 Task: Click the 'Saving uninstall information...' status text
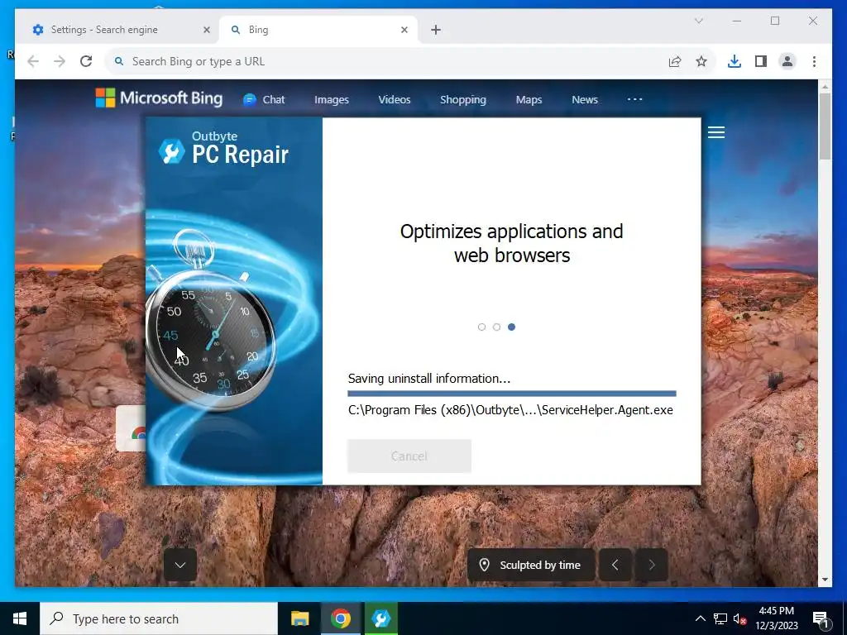429,379
